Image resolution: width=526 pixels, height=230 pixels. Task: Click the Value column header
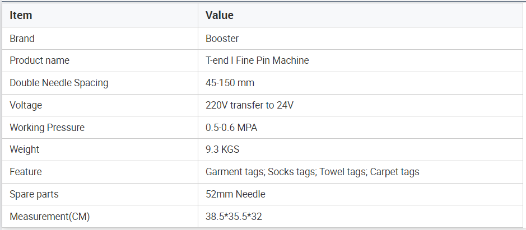[x=220, y=16]
